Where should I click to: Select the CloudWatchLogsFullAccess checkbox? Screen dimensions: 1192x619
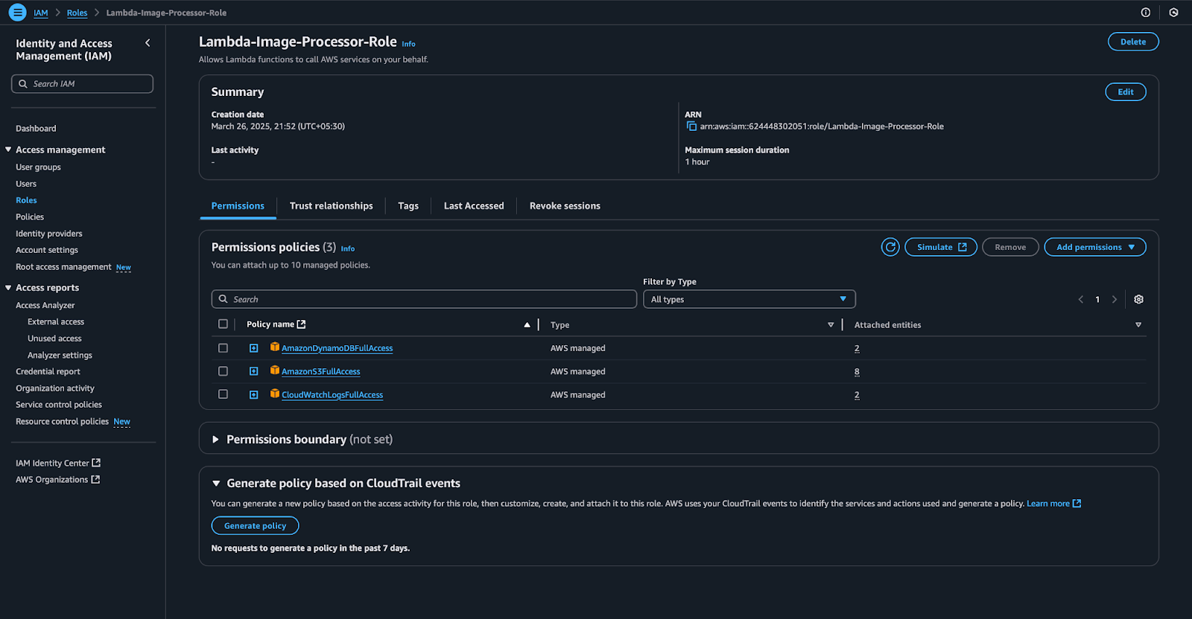click(x=223, y=394)
